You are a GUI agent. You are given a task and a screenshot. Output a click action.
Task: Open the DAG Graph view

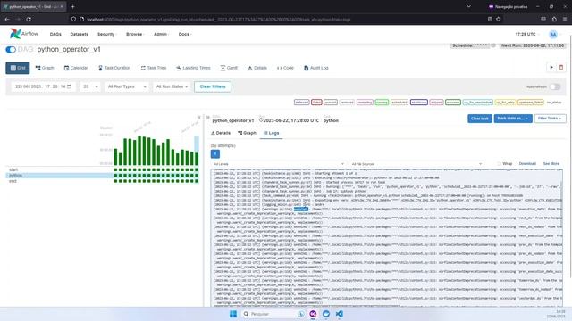pos(45,68)
